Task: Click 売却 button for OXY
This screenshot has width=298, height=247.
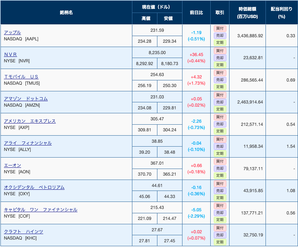Action: coord(220,191)
